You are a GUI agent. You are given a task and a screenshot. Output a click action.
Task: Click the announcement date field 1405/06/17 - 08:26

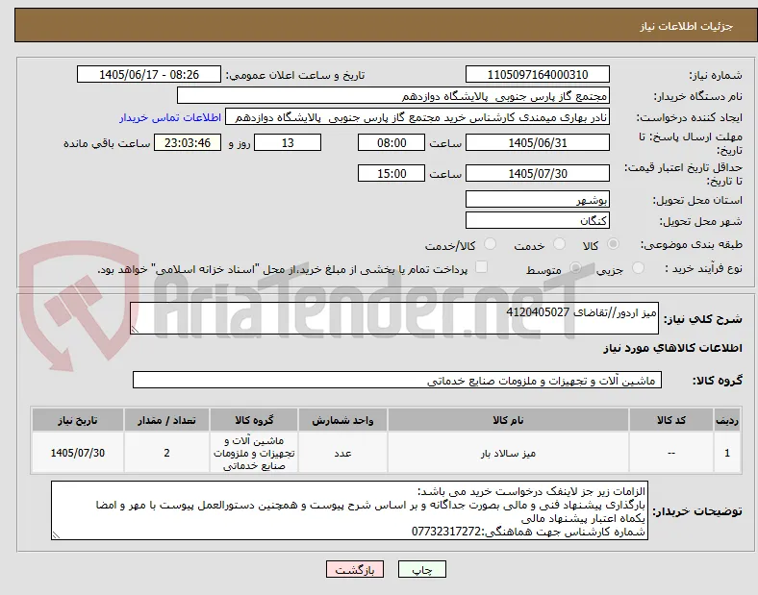pyautogui.click(x=149, y=74)
